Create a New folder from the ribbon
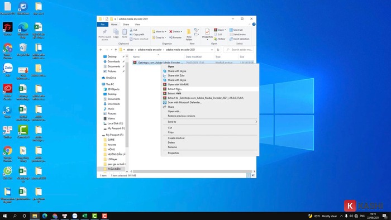This screenshot has height=220, width=391. click(189, 35)
